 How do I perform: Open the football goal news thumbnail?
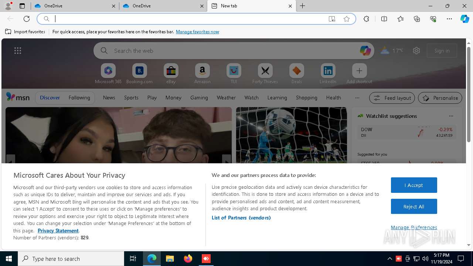[x=292, y=135]
